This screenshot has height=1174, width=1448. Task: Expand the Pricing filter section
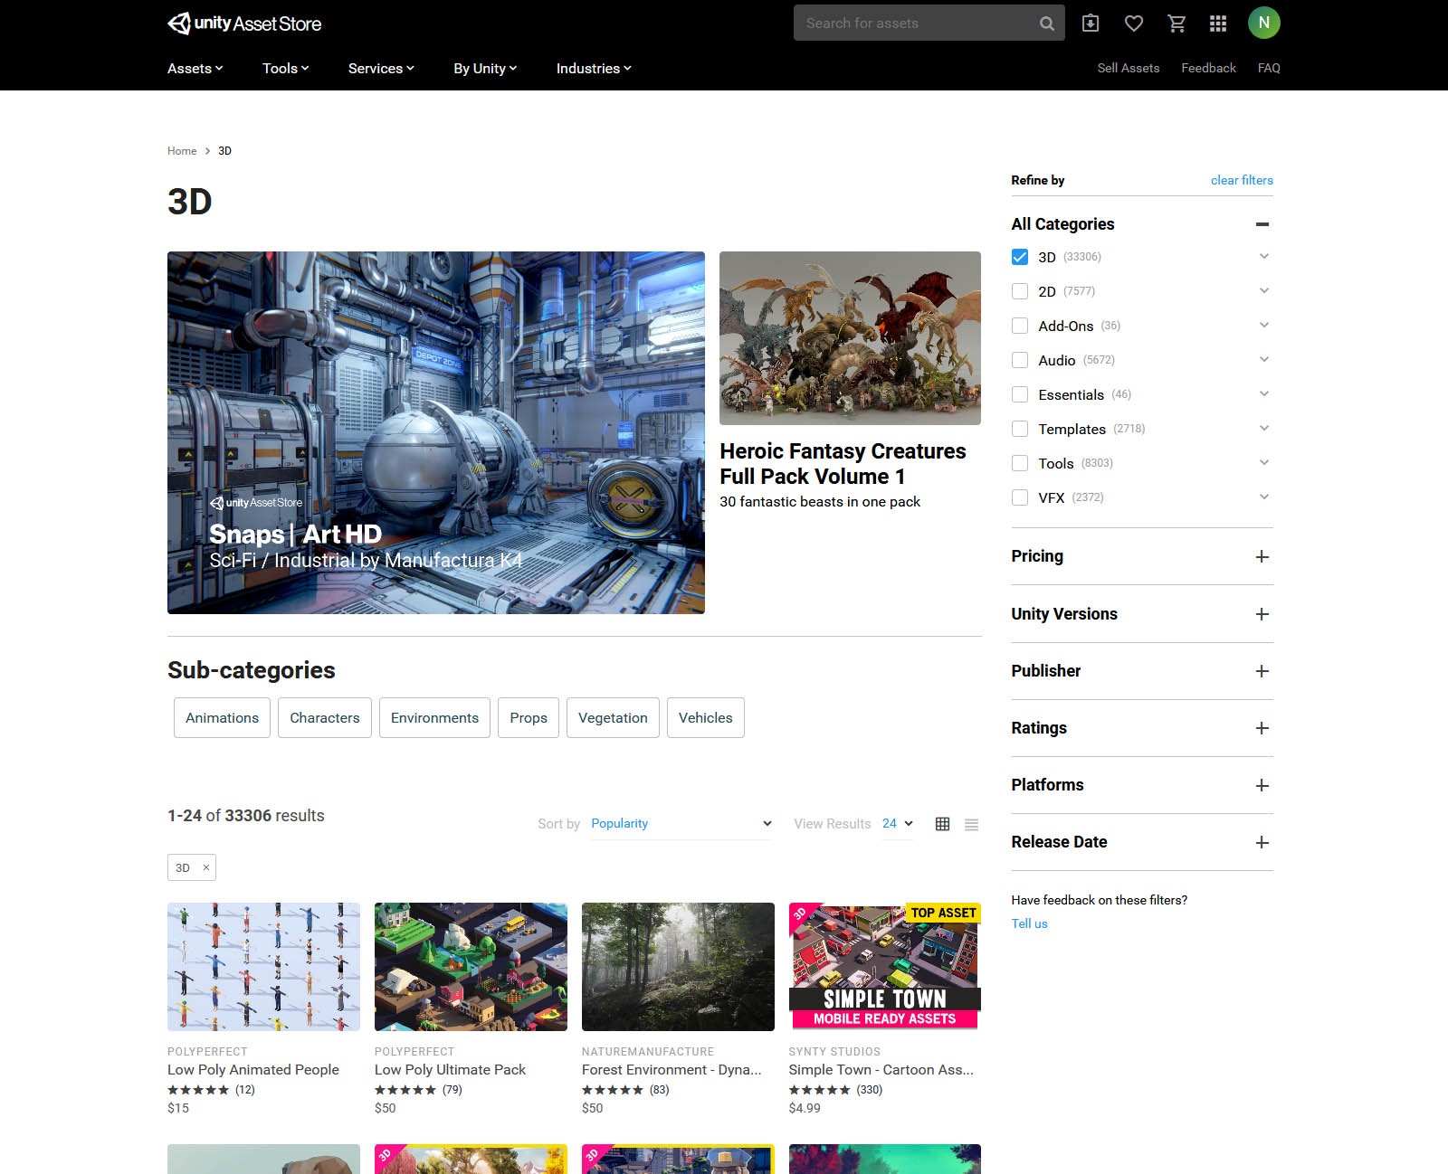[1262, 557]
